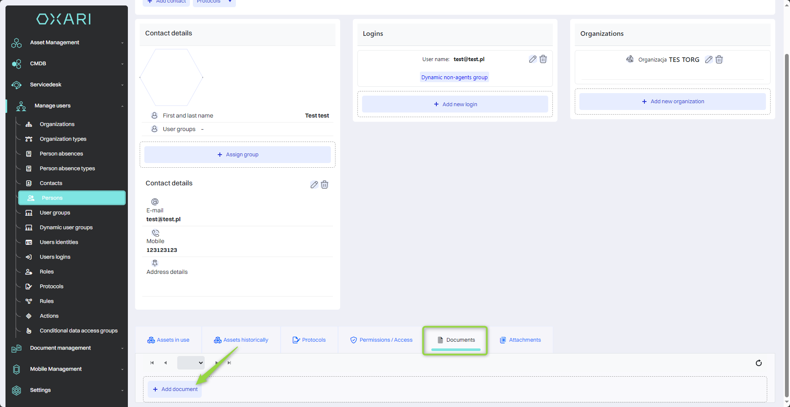Image resolution: width=790 pixels, height=407 pixels.
Task: Edit the TES TORG organization entry
Action: tap(709, 60)
